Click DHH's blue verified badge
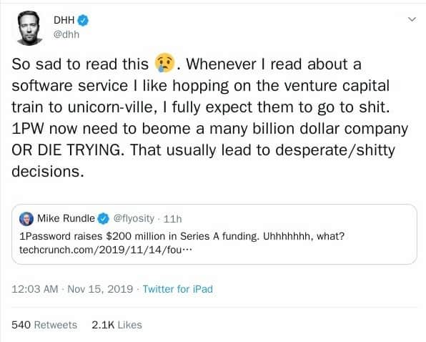This screenshot has height=342, width=426. pyautogui.click(x=83, y=20)
